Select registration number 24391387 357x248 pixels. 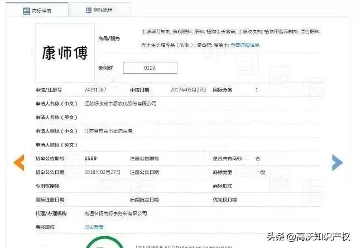click(x=95, y=90)
